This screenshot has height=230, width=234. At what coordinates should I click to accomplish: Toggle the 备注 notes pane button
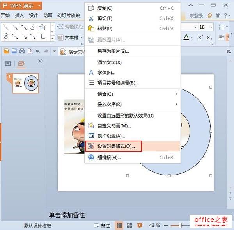(x=102, y=225)
